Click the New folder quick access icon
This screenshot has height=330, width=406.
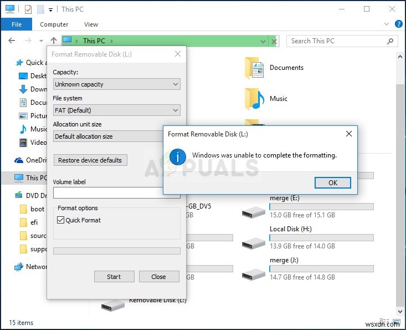point(40,9)
